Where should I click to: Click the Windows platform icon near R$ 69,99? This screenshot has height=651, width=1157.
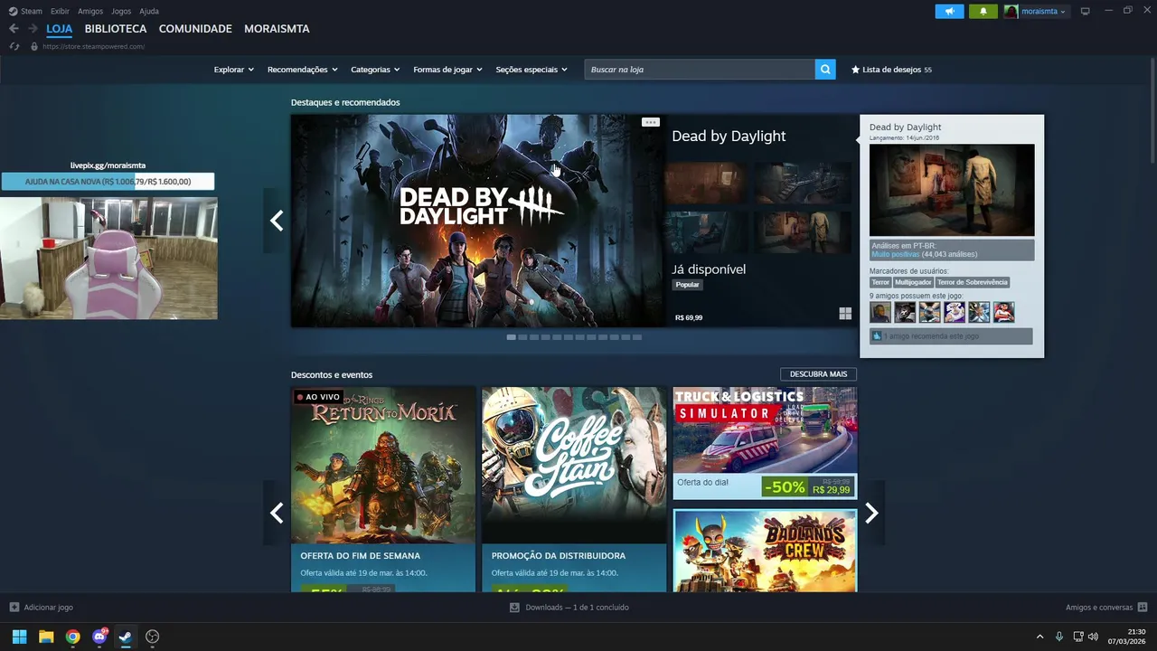click(845, 314)
